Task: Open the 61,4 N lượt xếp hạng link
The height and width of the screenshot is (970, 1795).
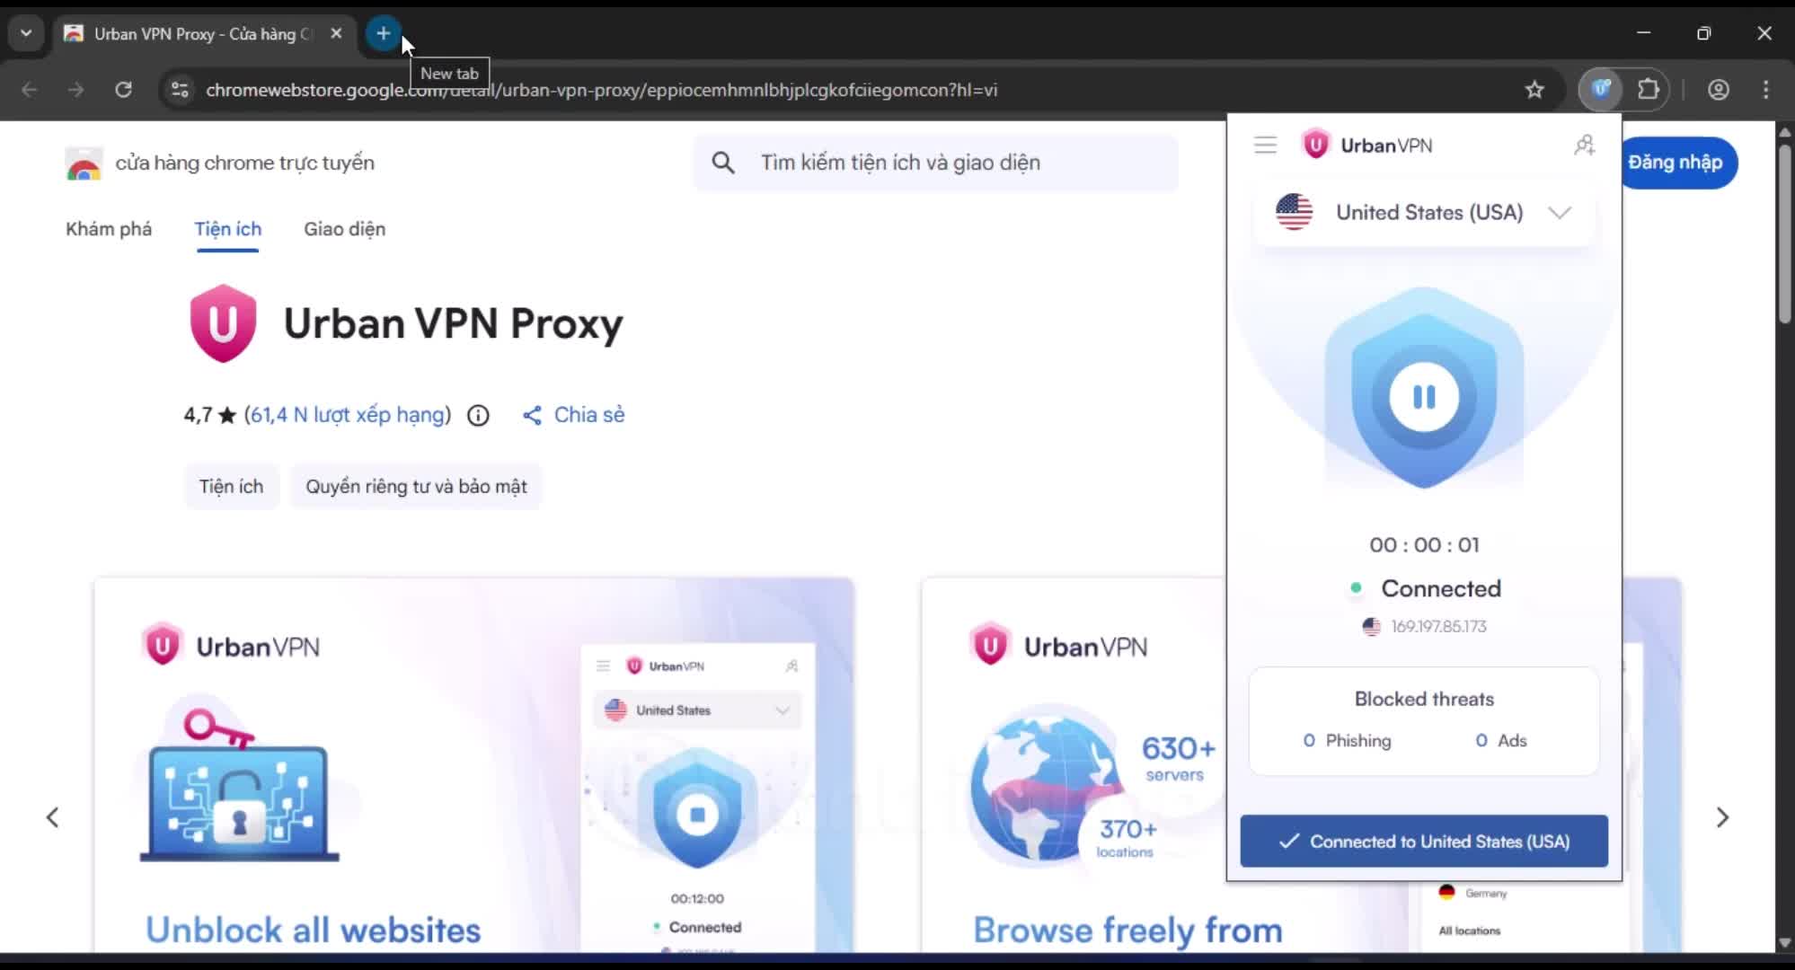Action: coord(348,415)
